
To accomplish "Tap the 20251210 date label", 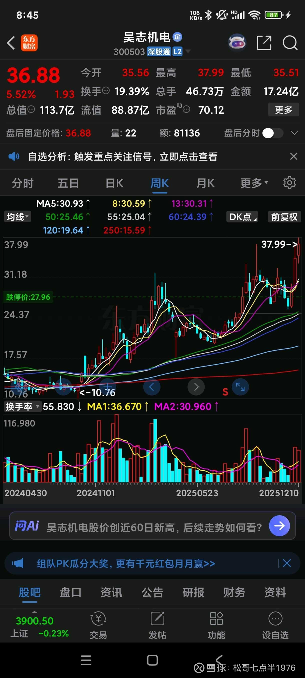I will [279, 493].
